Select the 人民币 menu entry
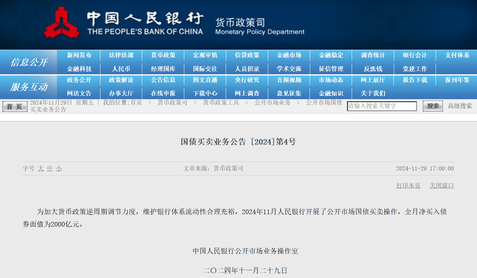This screenshot has height=278, width=477. pos(121,69)
